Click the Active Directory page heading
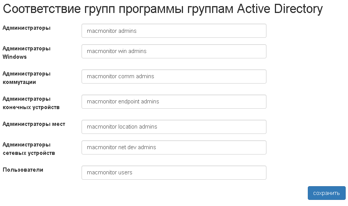This screenshot has height=206, width=348. point(163,9)
